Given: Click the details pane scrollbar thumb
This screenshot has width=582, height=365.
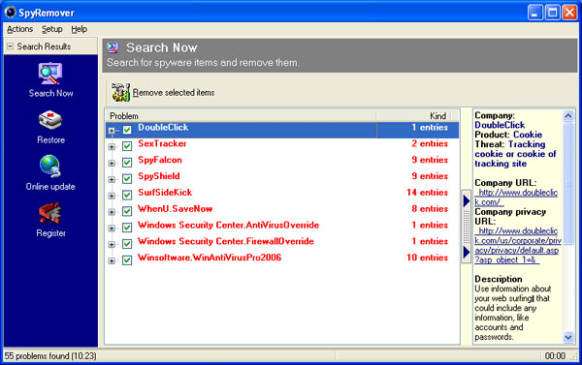Looking at the screenshot, I should coord(567,183).
